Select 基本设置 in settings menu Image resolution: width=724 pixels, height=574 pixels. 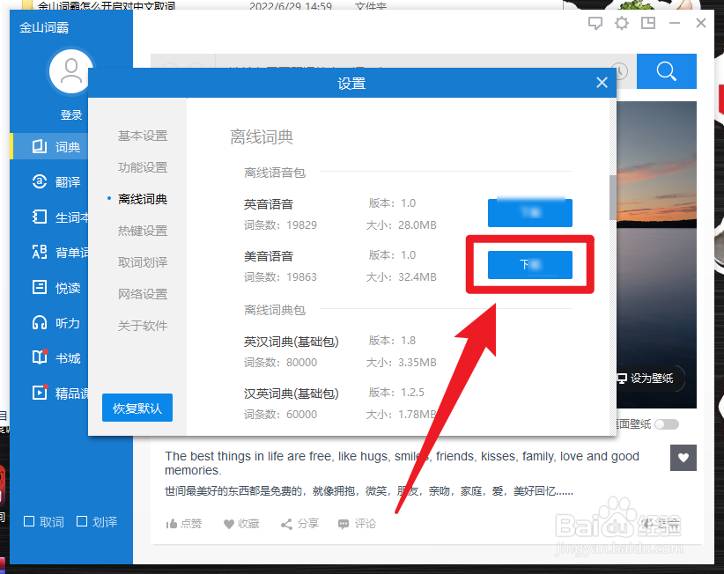(142, 136)
